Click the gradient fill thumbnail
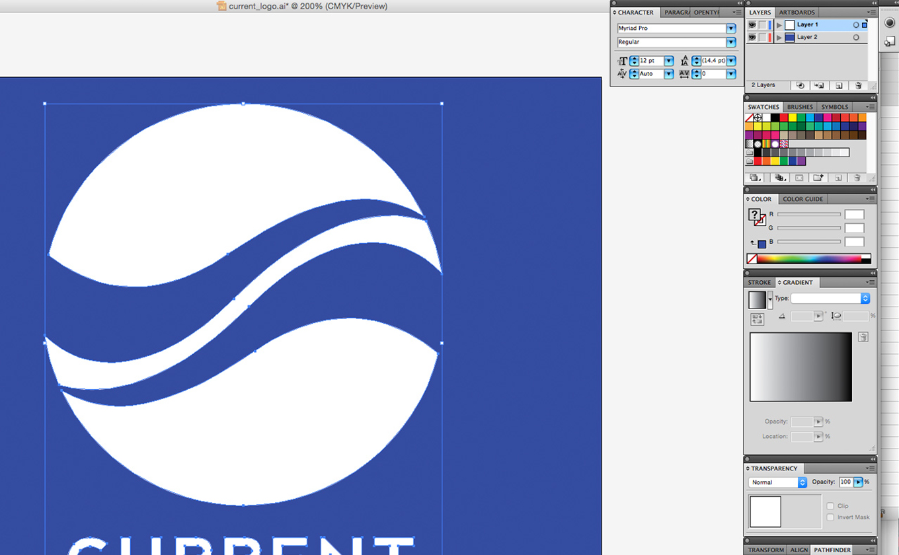Viewport: 899px width, 555px height. (757, 300)
